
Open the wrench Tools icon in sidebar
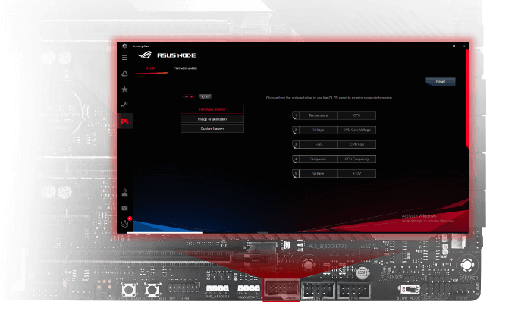tap(124, 105)
